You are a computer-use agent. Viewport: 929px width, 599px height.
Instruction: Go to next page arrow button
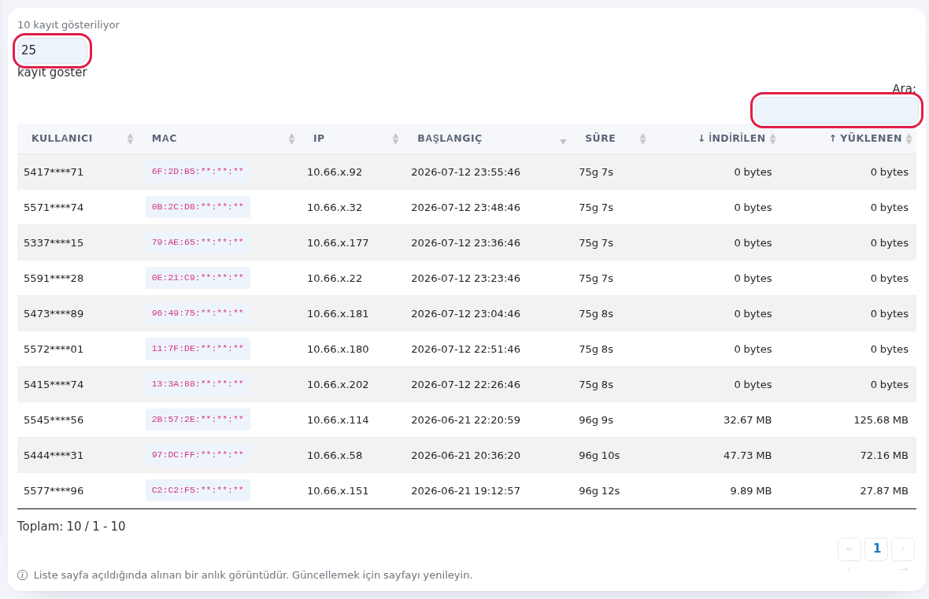(x=903, y=549)
